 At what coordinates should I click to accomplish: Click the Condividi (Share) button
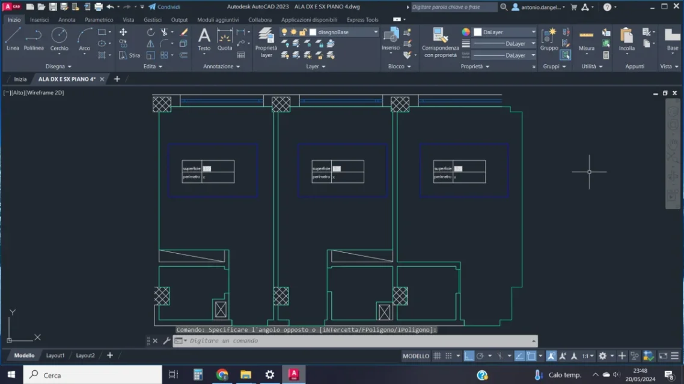coord(163,7)
